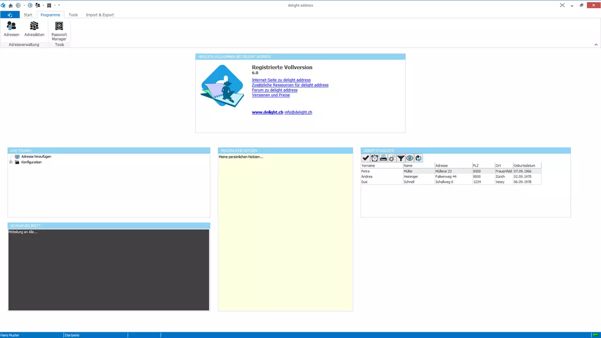This screenshot has height=338, width=601.
Task: Switch to the Import & Export tab
Action: coord(100,15)
